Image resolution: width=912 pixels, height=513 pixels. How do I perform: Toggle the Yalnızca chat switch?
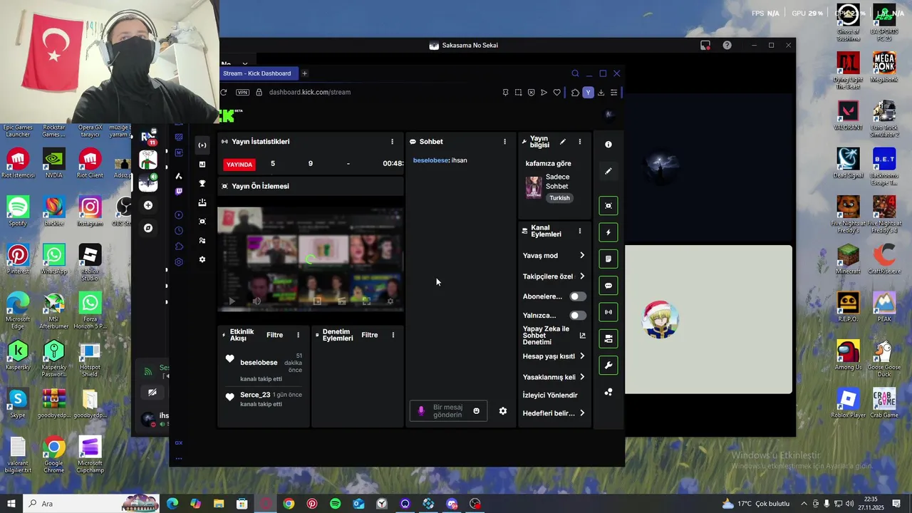[x=578, y=316]
